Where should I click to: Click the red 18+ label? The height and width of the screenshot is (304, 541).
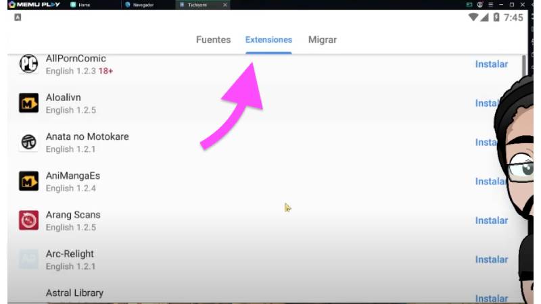[105, 71]
